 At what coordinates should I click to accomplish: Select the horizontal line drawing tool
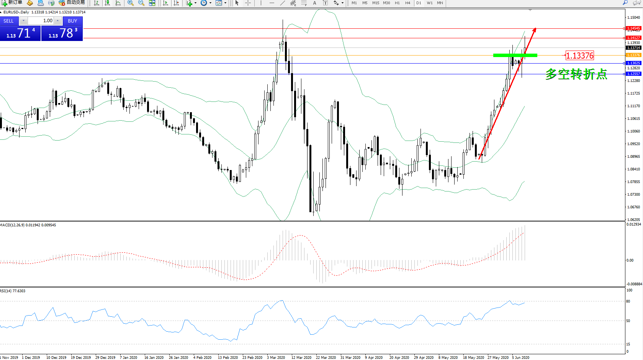272,3
